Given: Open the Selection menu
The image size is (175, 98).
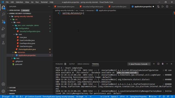Looking at the screenshot, I should (x=19, y=2).
